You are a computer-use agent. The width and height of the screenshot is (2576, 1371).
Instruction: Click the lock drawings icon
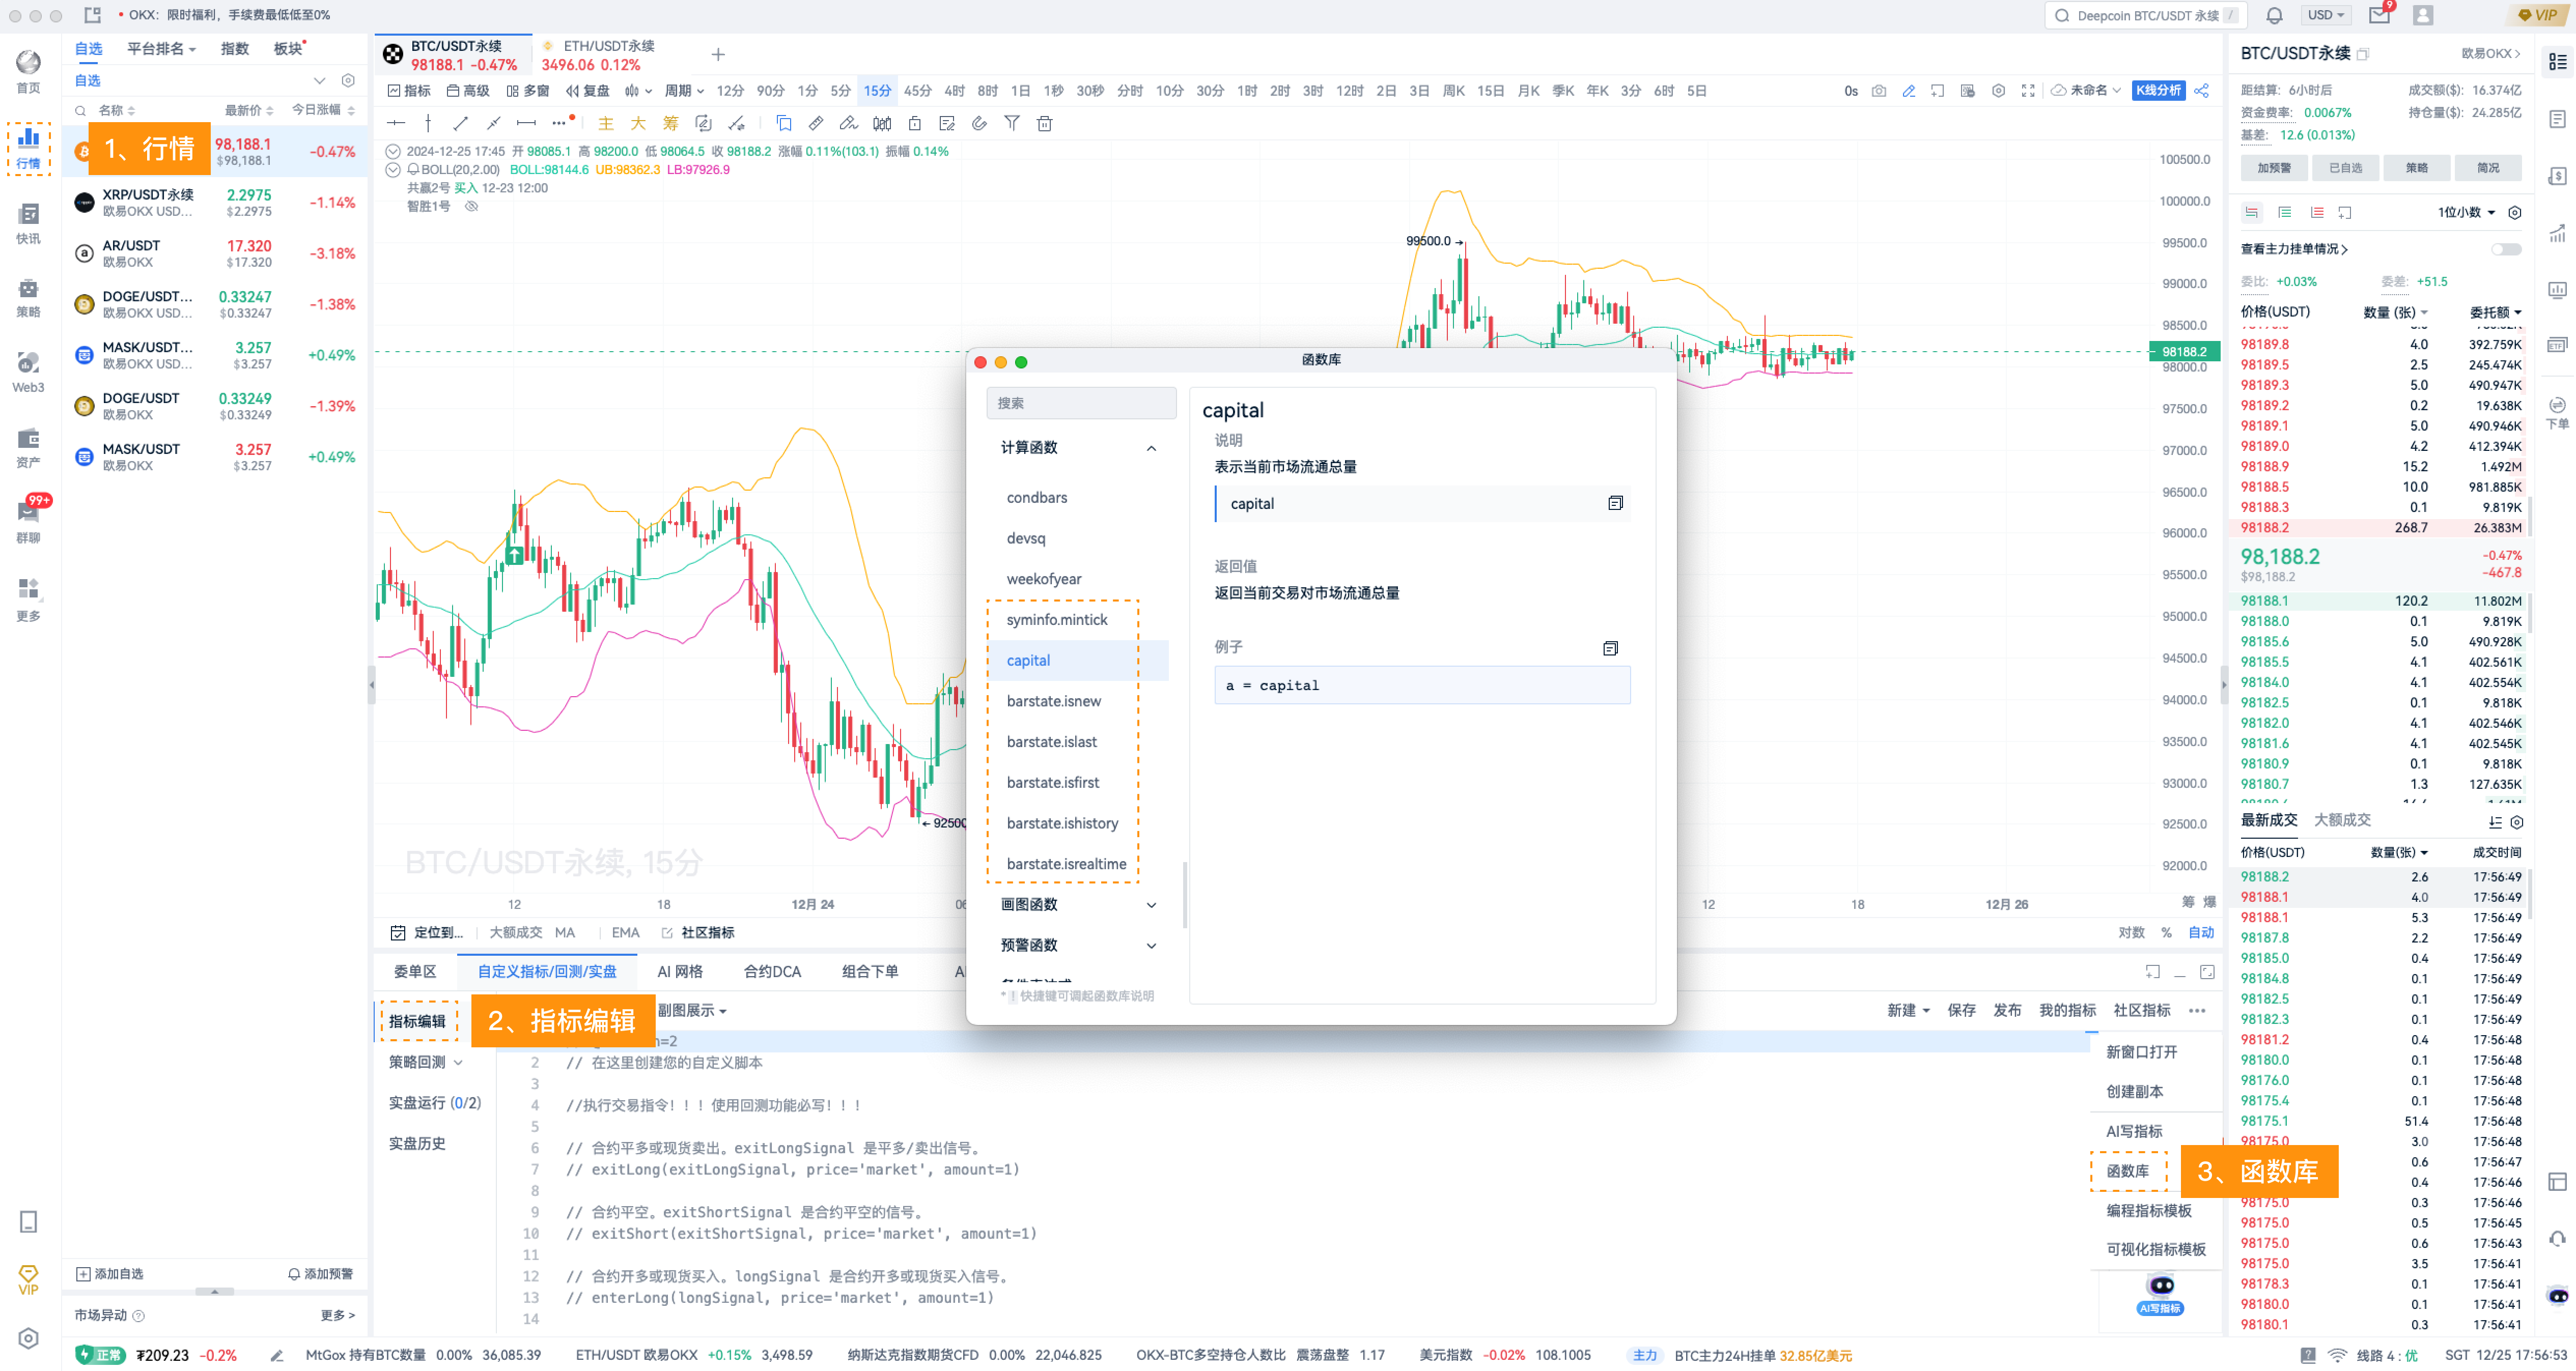(914, 123)
